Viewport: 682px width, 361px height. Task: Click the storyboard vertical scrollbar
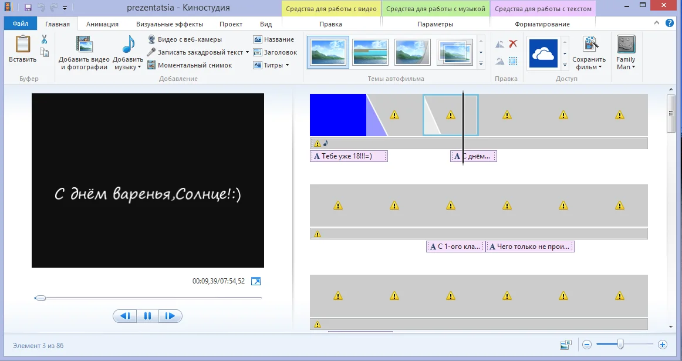pos(671,113)
